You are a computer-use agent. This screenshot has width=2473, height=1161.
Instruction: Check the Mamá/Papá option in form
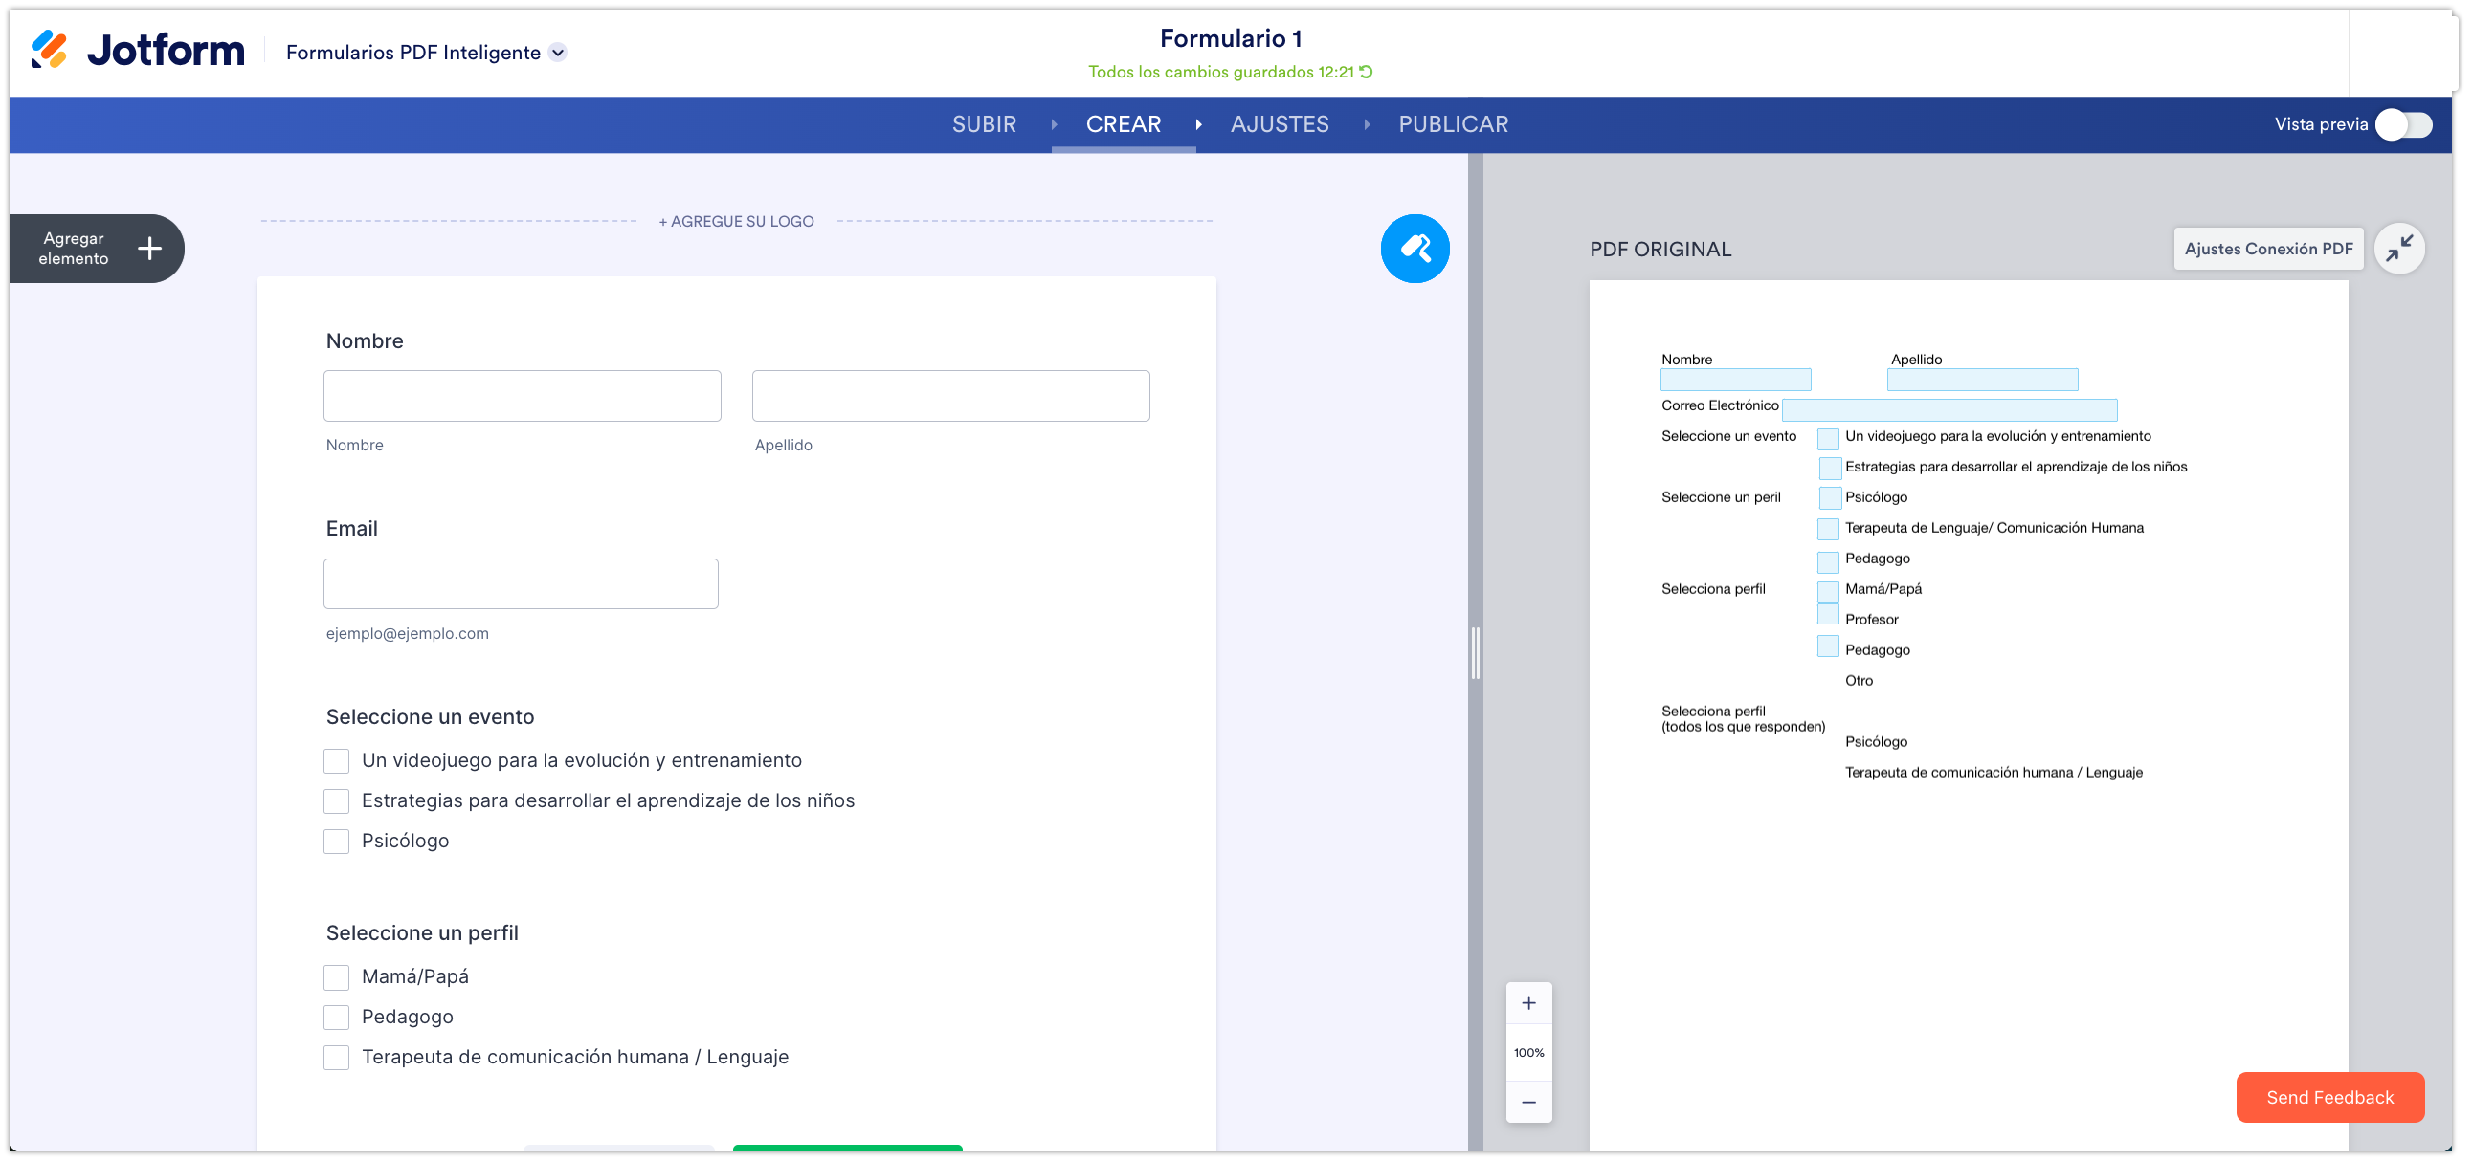coord(336,976)
